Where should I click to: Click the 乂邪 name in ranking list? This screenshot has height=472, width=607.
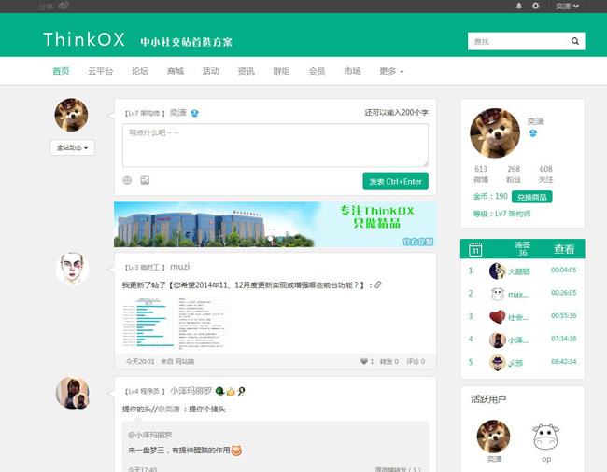515,363
